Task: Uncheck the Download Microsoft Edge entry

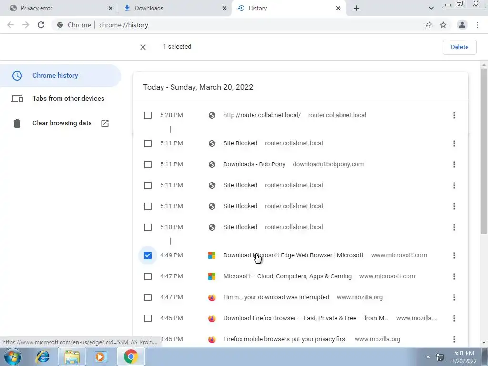Action: pyautogui.click(x=148, y=255)
